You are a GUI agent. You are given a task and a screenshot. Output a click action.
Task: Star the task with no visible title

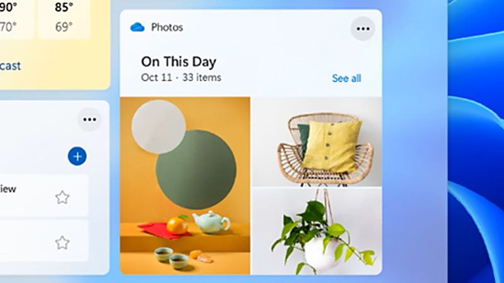(62, 242)
